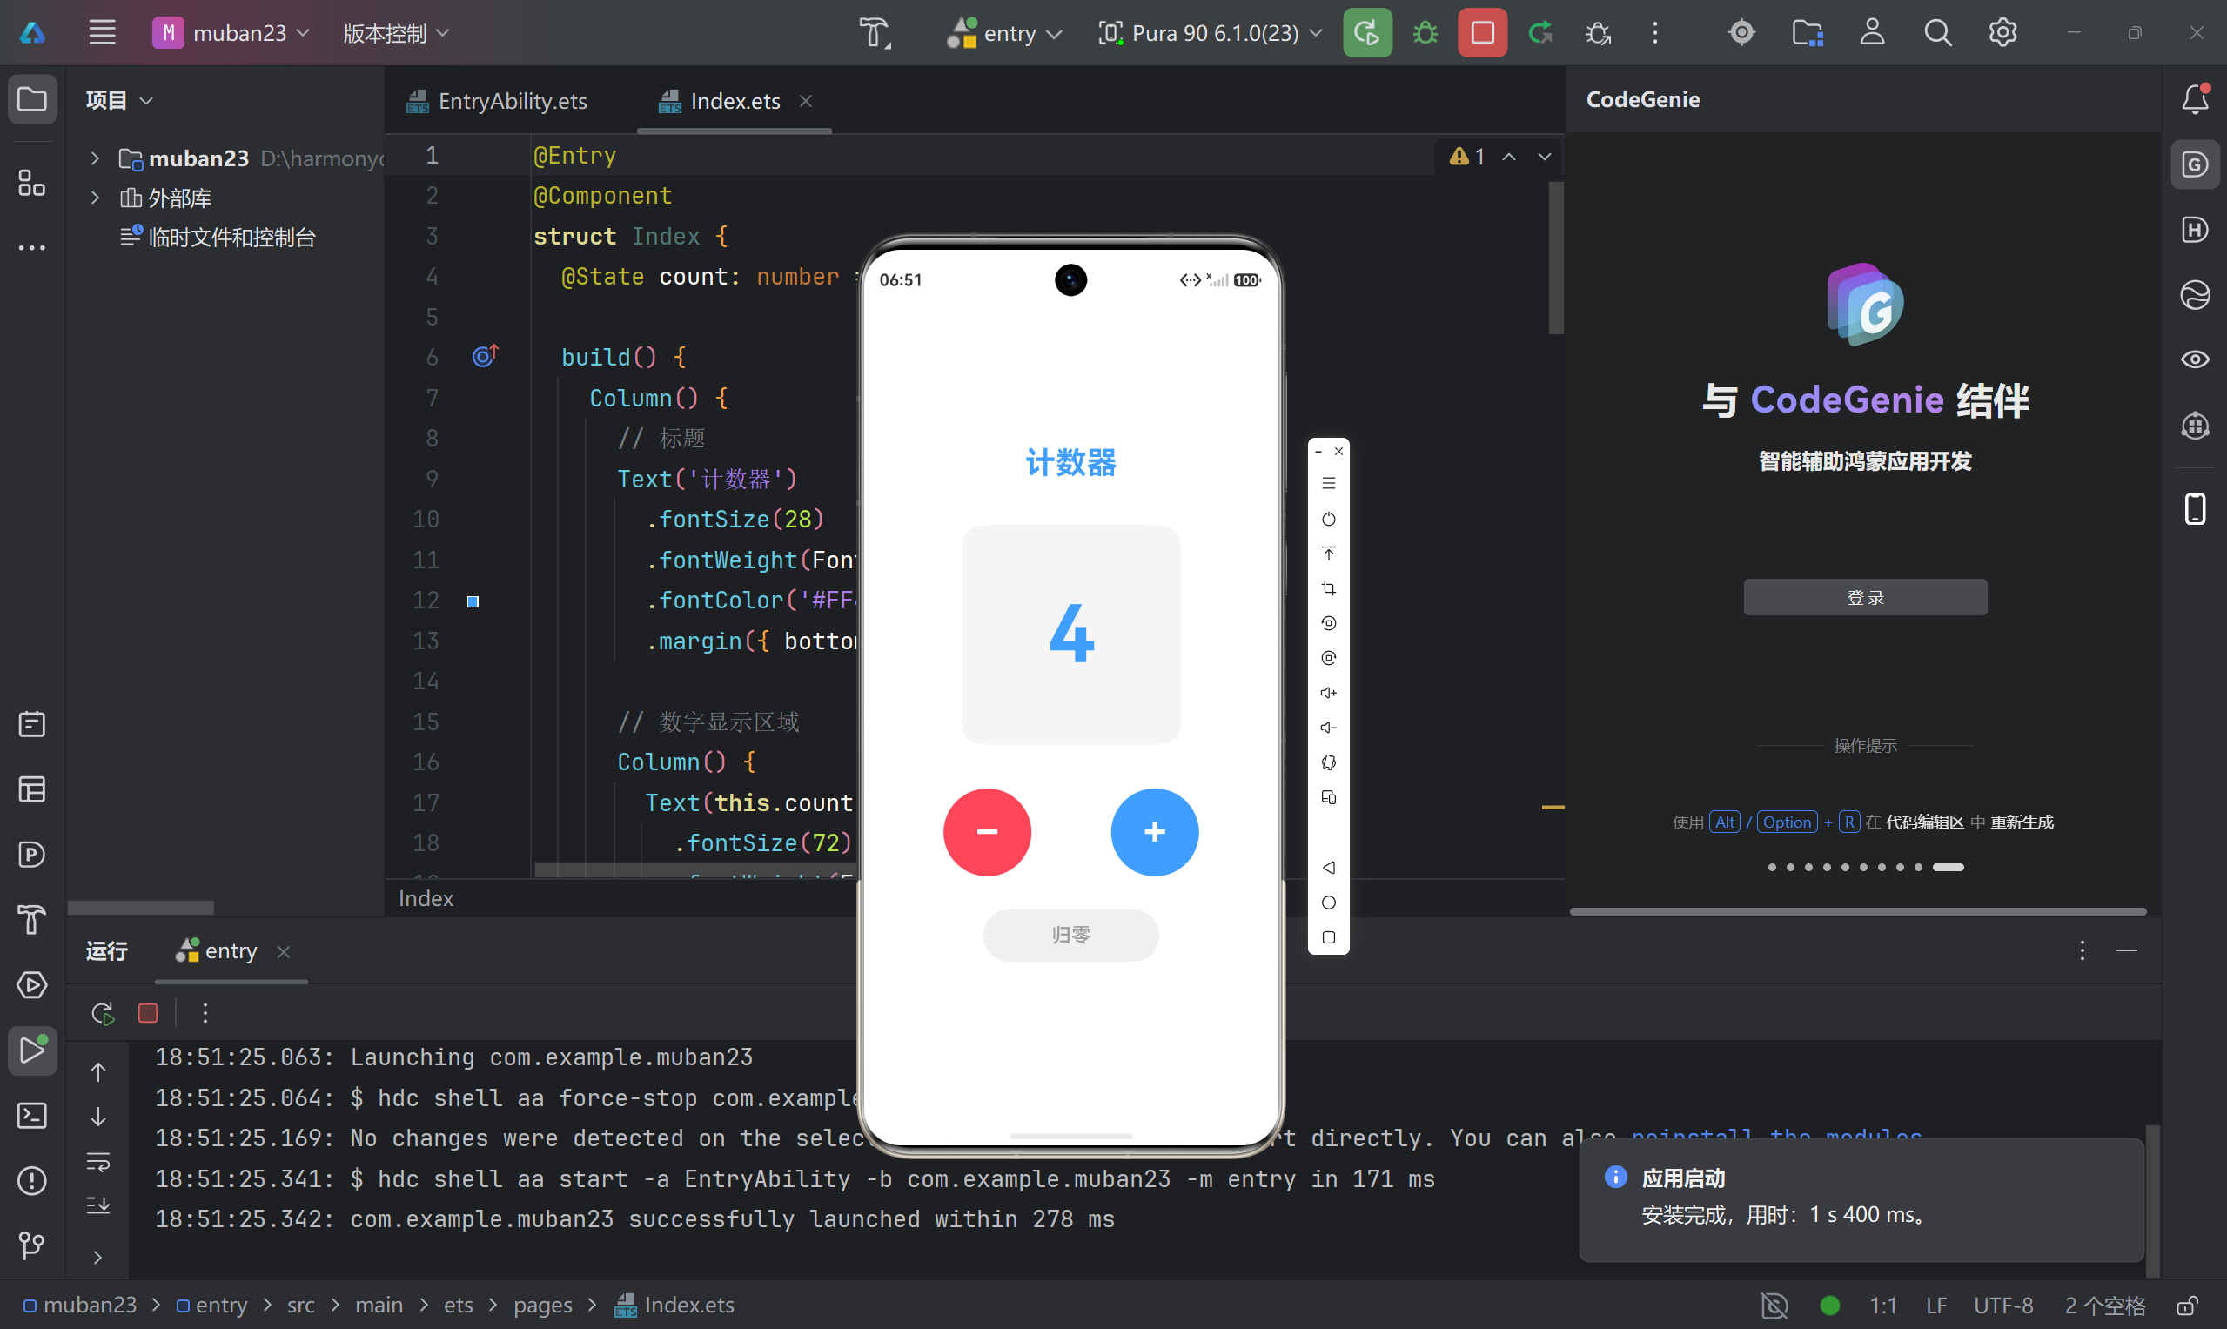2227x1329 pixels.
Task: Tap the red minus button in the emulator
Action: tap(987, 832)
